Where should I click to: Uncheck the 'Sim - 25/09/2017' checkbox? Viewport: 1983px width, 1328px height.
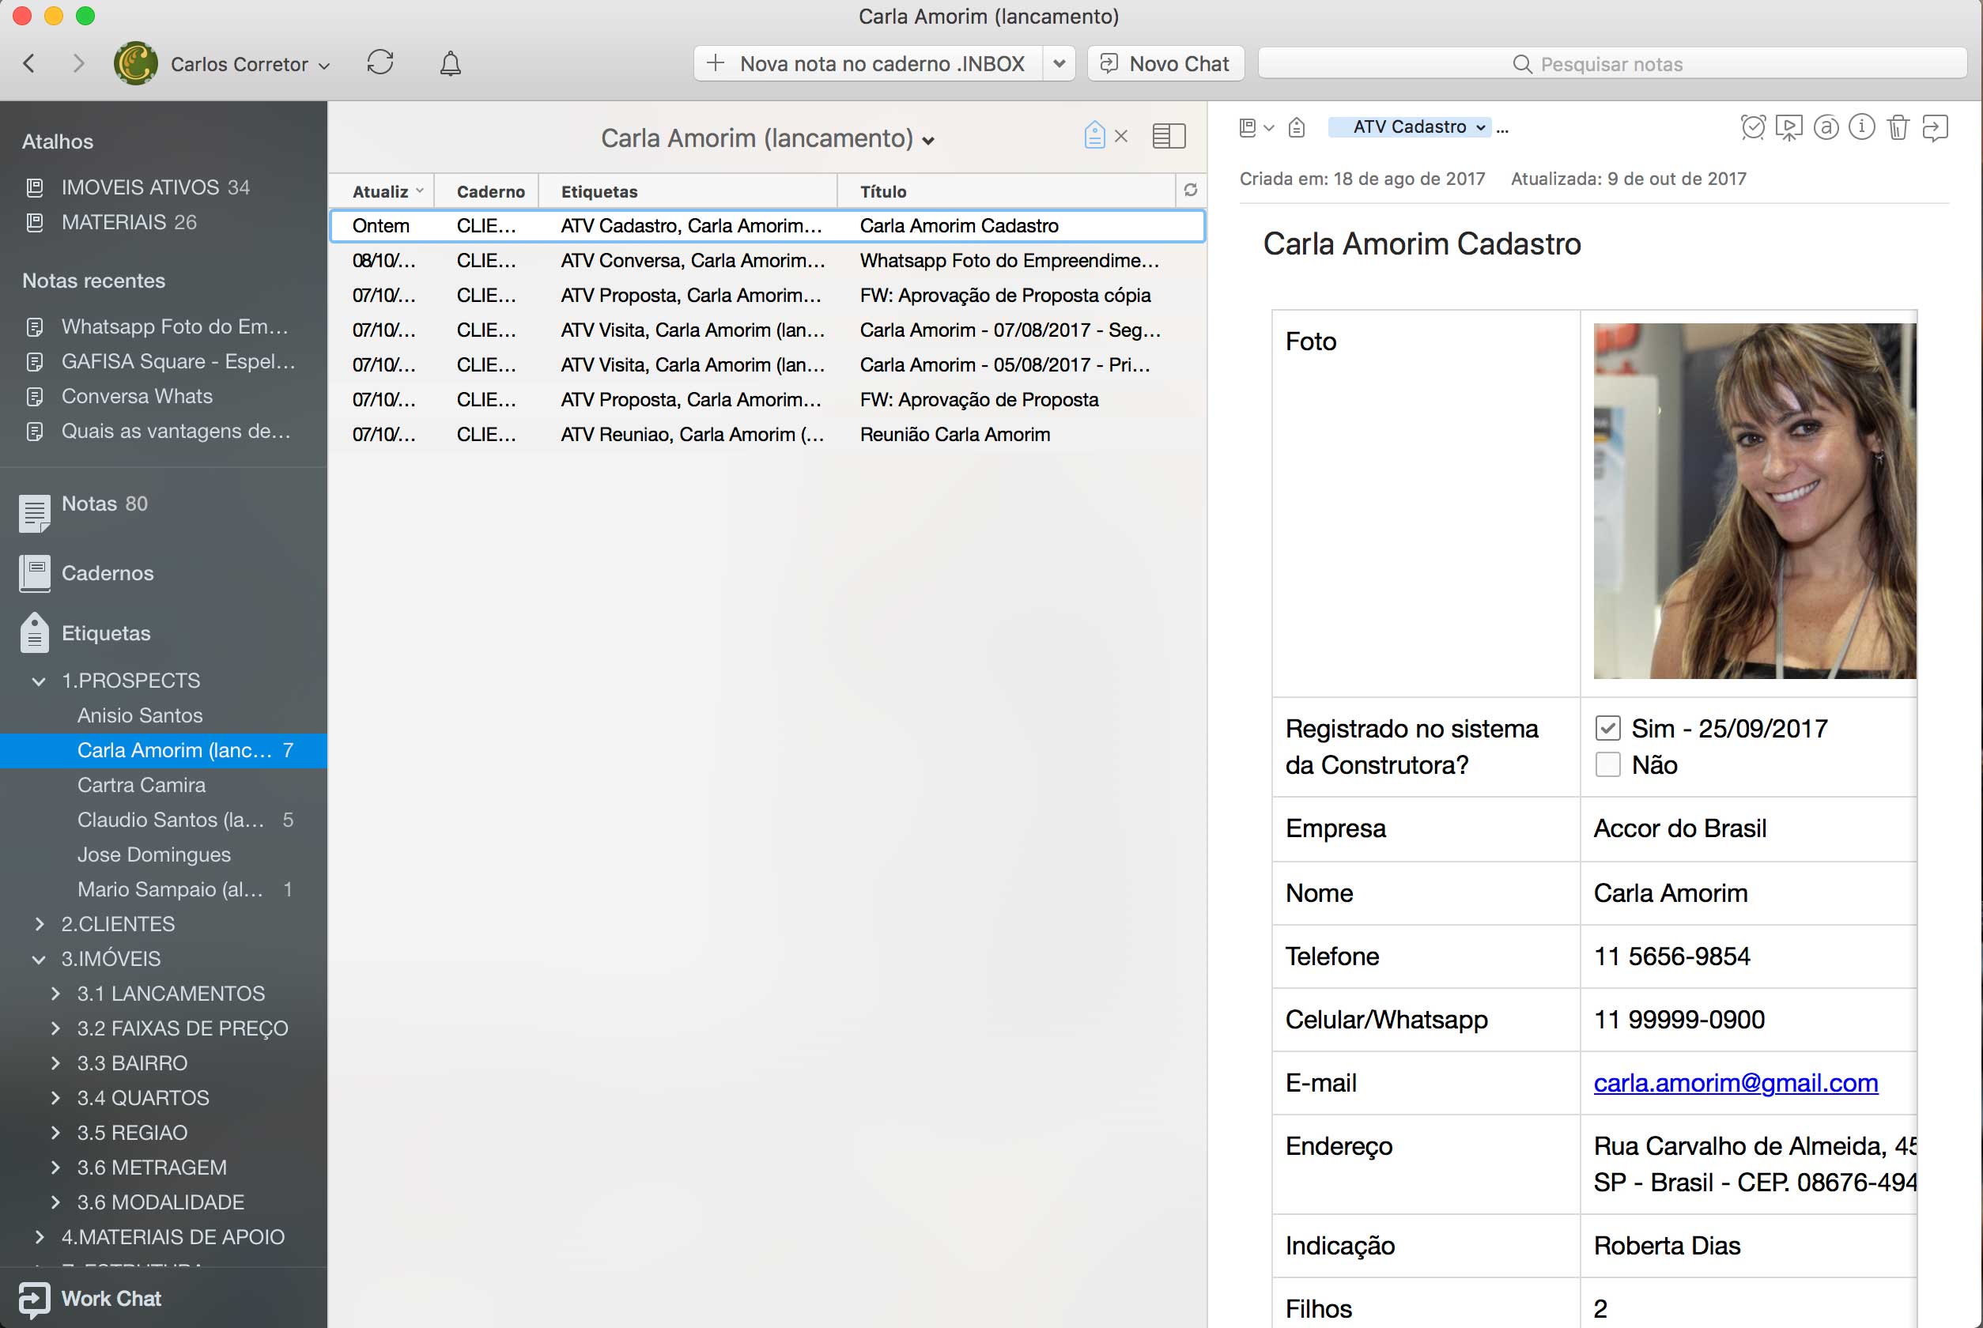[1607, 728]
